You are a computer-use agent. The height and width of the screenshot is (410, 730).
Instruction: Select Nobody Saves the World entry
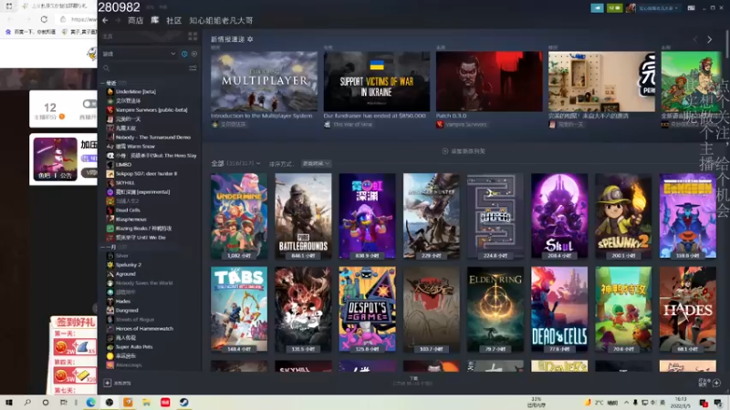144,283
